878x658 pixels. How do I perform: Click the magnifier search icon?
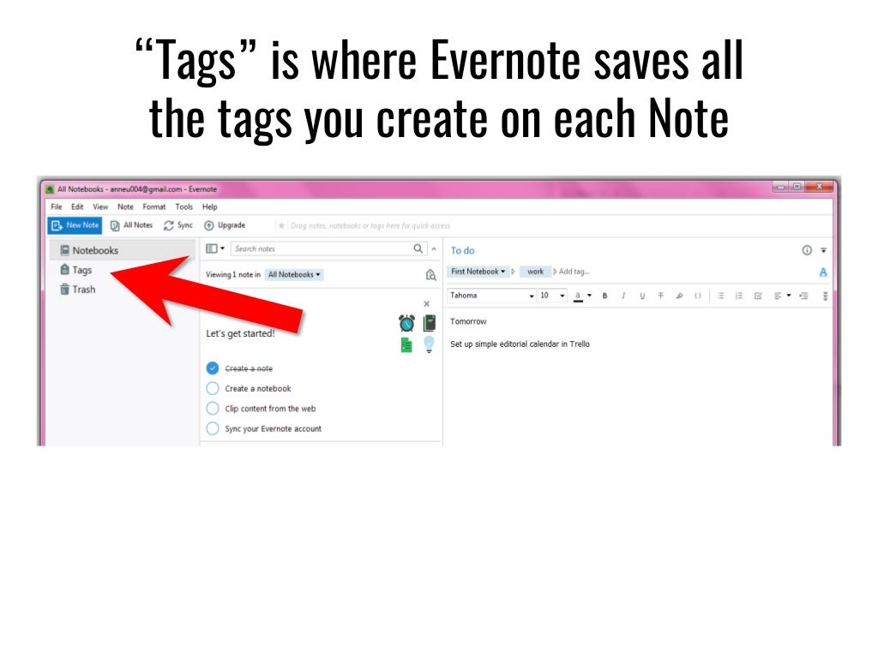tap(418, 248)
